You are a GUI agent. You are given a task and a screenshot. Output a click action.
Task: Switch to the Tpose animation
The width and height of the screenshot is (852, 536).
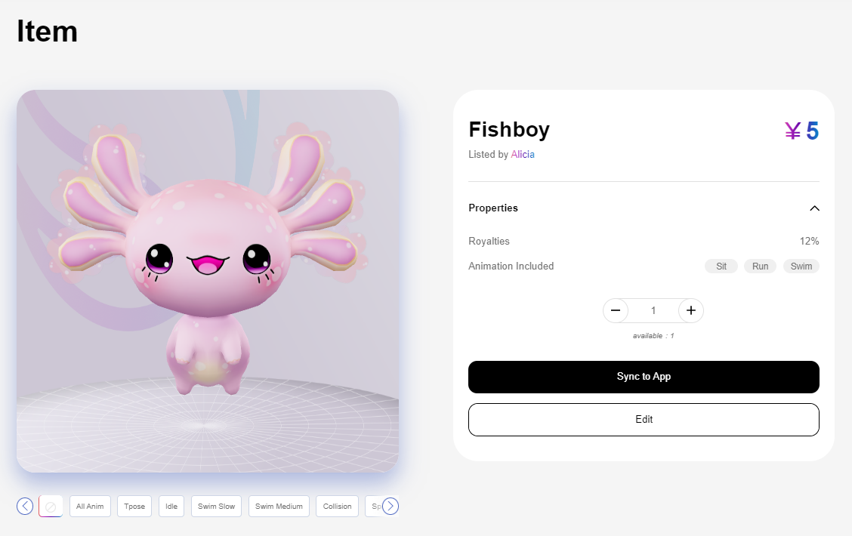pyautogui.click(x=134, y=506)
